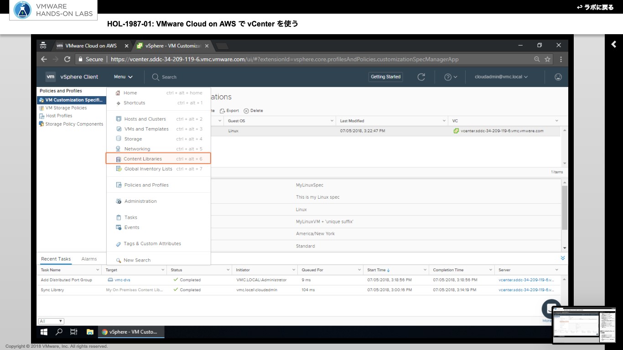
Task: Open the help question mark dropdown
Action: 451,77
